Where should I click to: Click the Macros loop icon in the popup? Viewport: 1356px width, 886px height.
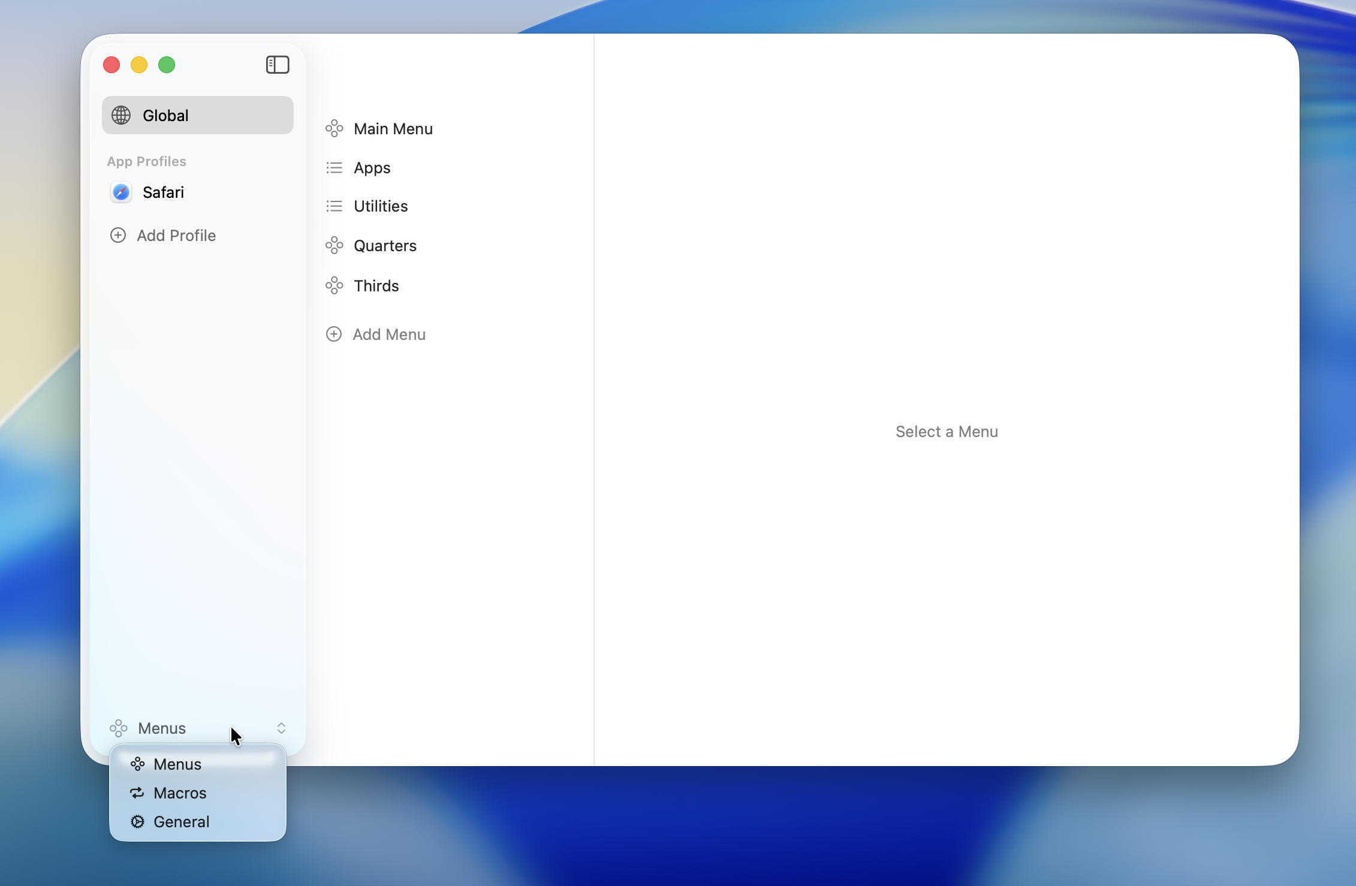click(137, 792)
